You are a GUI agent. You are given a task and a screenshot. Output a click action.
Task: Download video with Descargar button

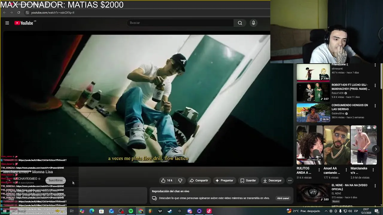[x=273, y=181]
